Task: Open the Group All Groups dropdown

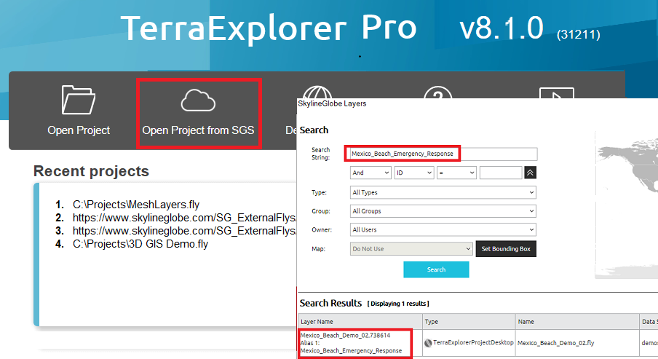Action: (443, 210)
